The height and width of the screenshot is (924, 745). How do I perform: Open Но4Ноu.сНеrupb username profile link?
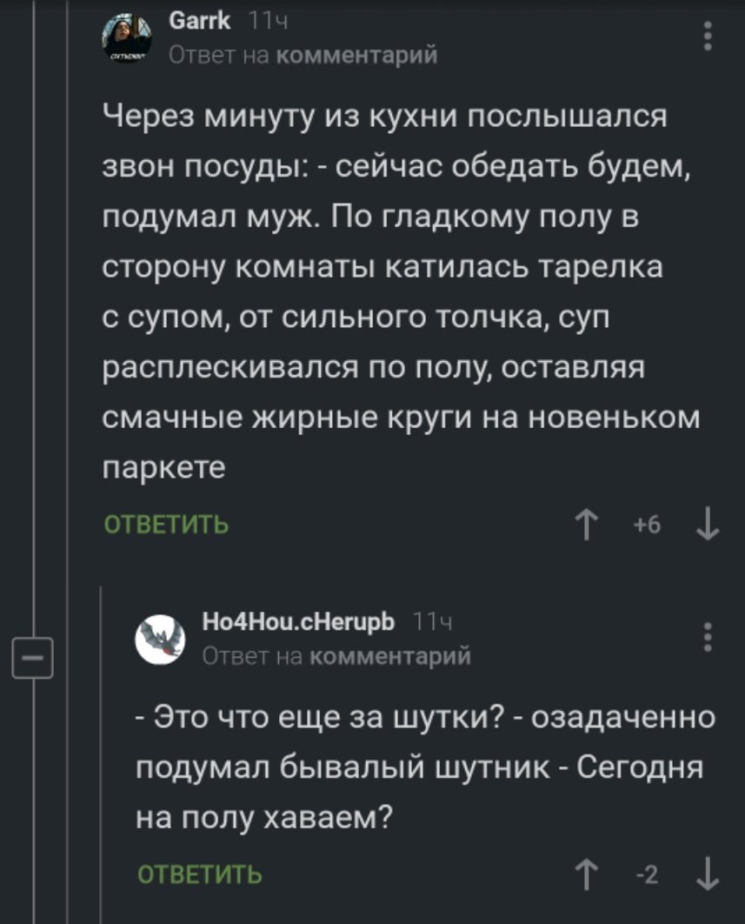click(x=298, y=623)
